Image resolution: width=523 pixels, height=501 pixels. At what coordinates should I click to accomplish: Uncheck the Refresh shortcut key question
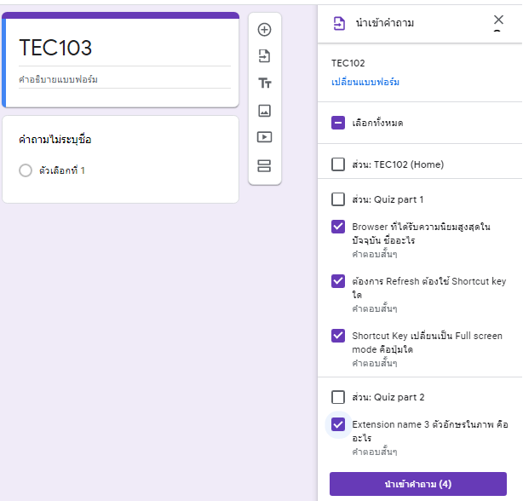point(338,280)
